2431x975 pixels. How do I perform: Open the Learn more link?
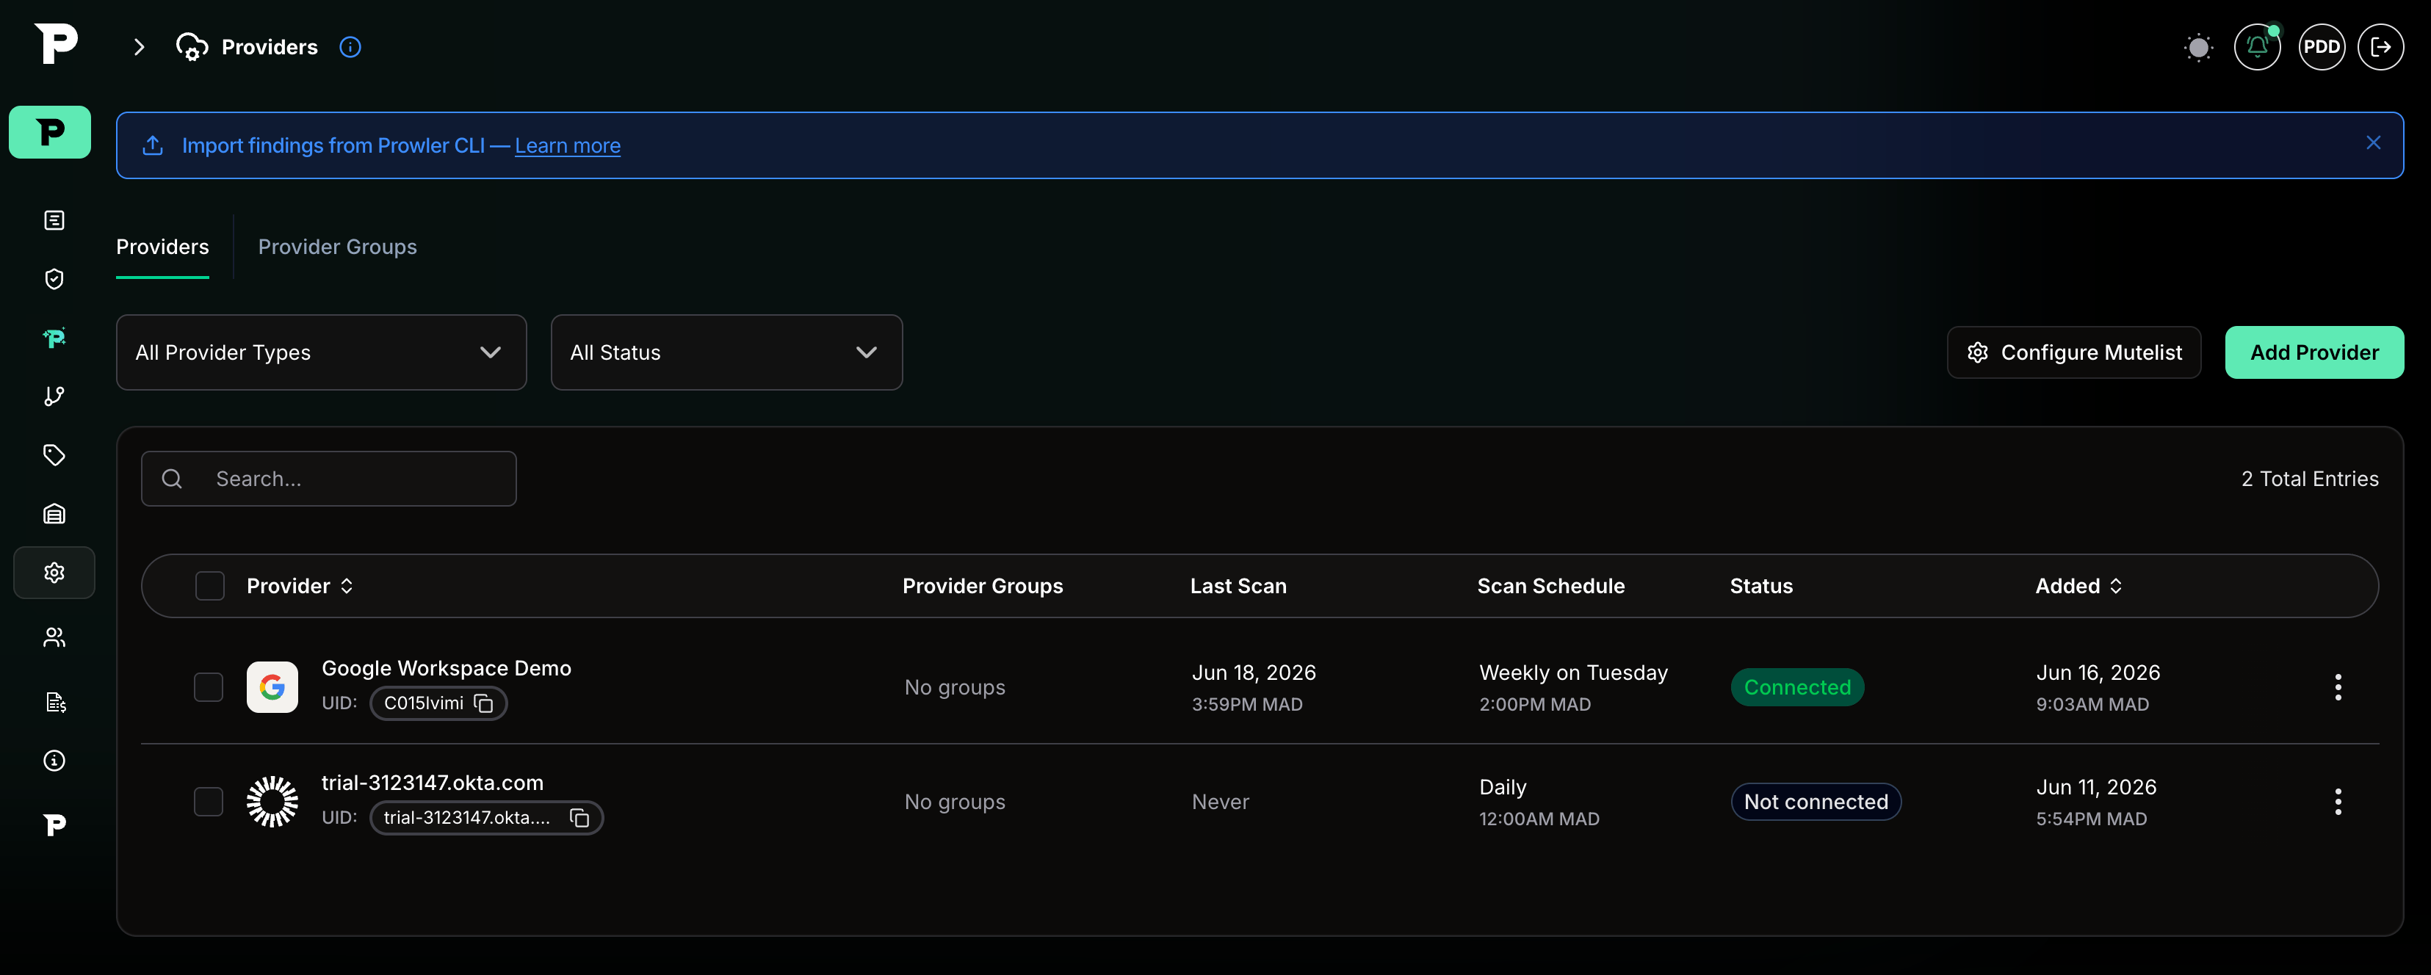[x=567, y=145]
